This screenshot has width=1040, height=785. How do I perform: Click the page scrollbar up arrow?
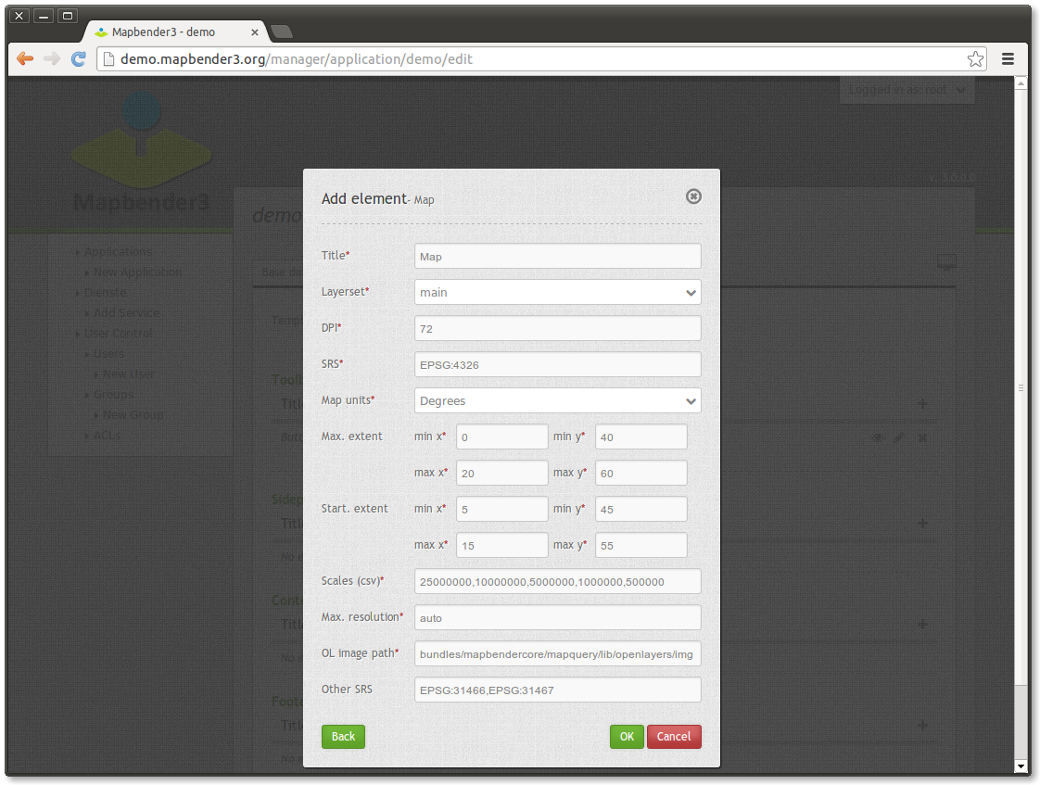coord(1021,83)
